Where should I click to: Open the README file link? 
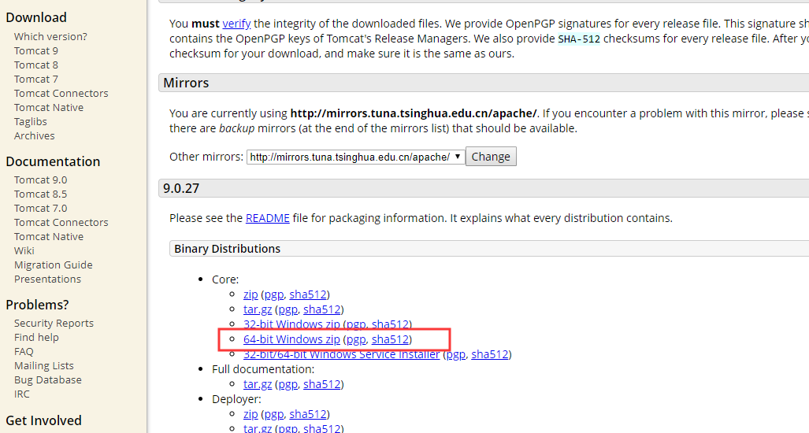[x=267, y=218]
